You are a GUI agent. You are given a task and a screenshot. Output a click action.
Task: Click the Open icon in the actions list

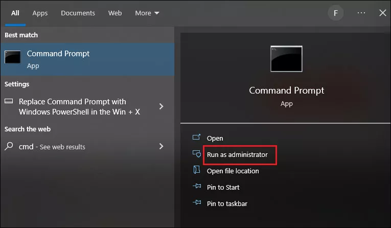coord(196,137)
